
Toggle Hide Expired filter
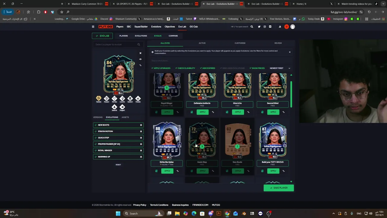(x=207, y=68)
